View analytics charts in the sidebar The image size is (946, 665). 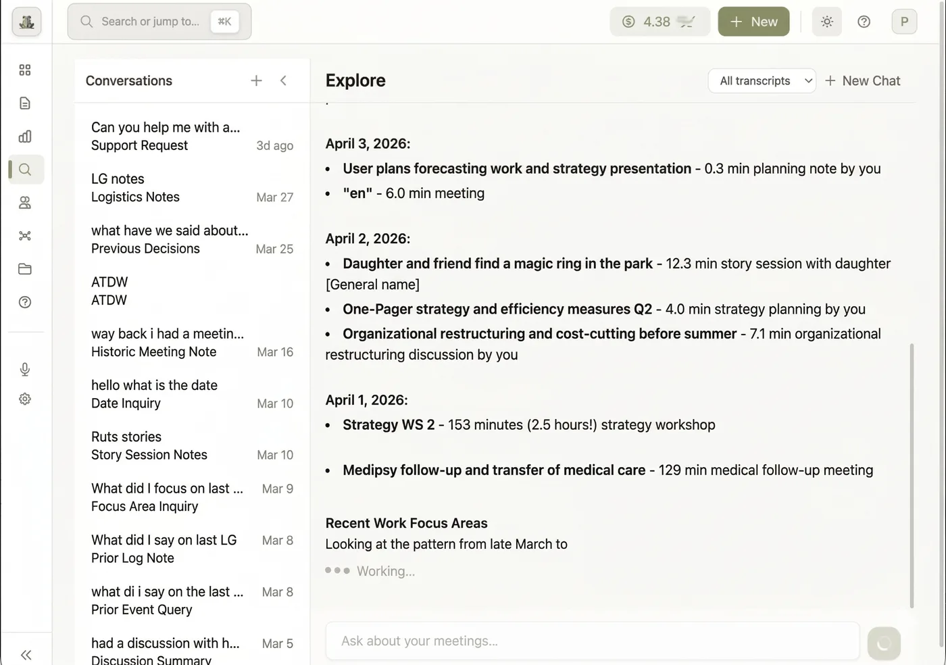[x=25, y=136]
